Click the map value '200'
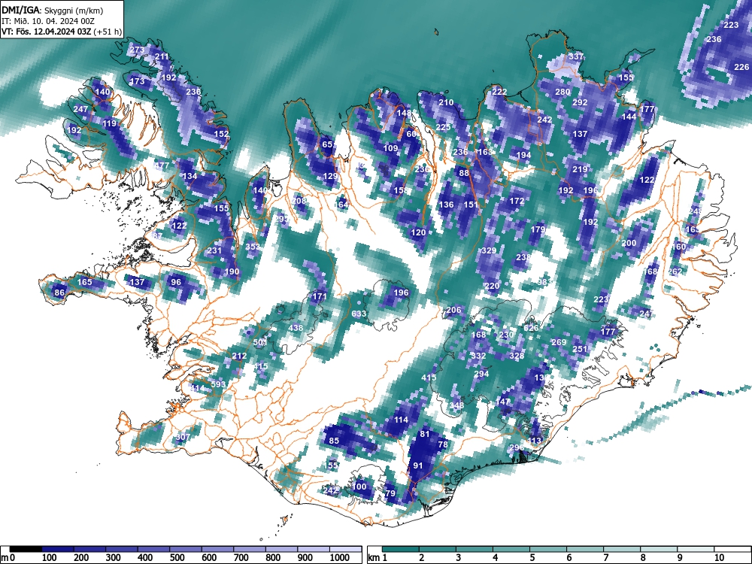Viewport: 752px width, 564px height. [x=629, y=243]
